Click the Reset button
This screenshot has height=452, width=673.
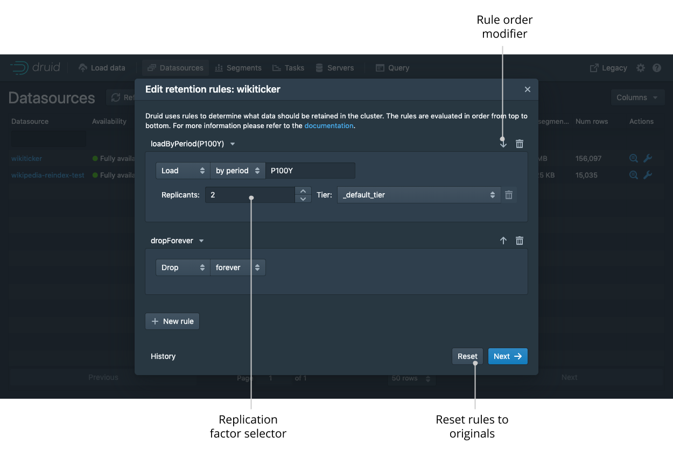click(467, 356)
